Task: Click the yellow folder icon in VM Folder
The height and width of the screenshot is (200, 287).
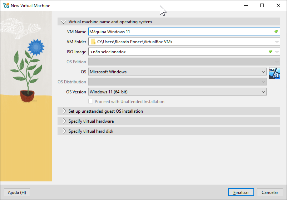Action: tap(93, 42)
